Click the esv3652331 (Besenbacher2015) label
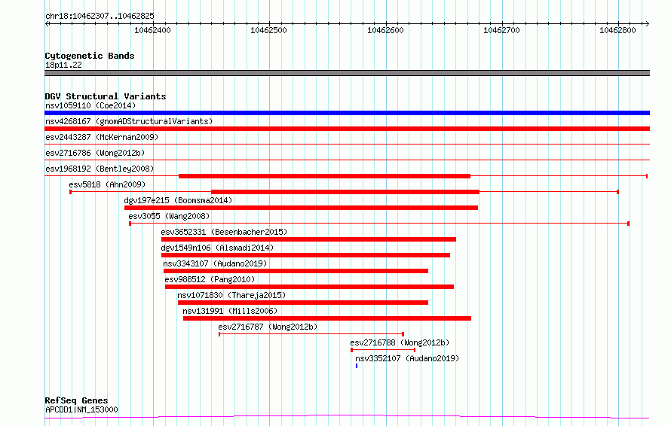Image resolution: width=671 pixels, height=426 pixels. (224, 232)
